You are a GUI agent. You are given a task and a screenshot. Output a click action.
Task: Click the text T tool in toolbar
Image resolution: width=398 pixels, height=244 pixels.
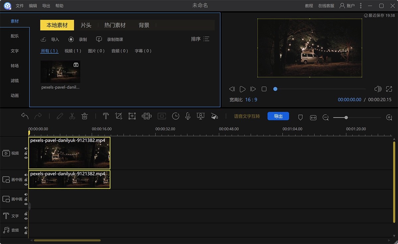pos(106,116)
